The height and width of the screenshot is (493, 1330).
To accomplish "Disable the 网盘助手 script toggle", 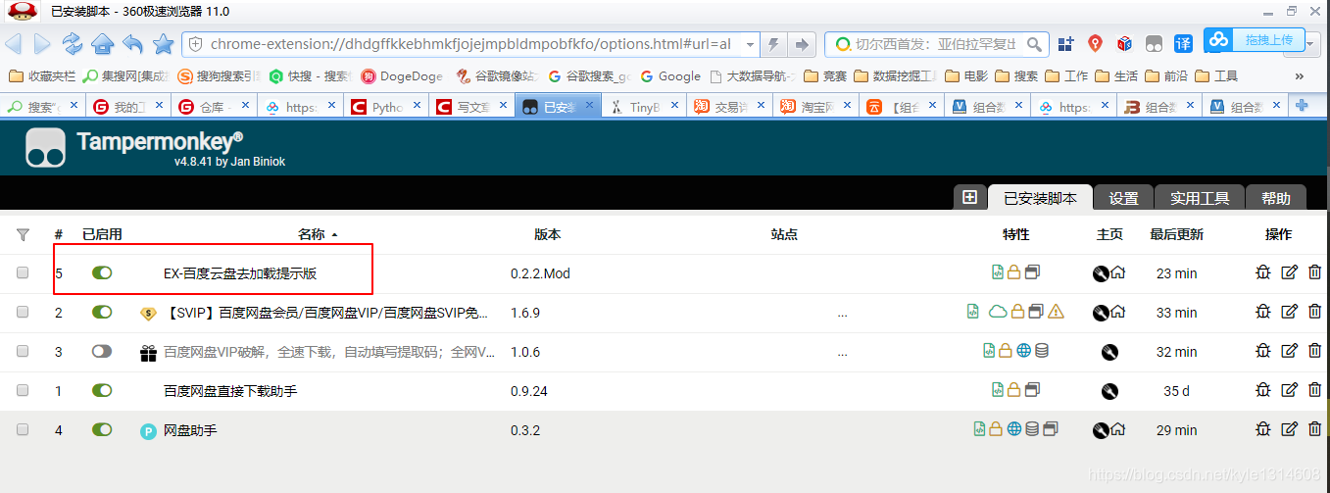I will coord(102,429).
